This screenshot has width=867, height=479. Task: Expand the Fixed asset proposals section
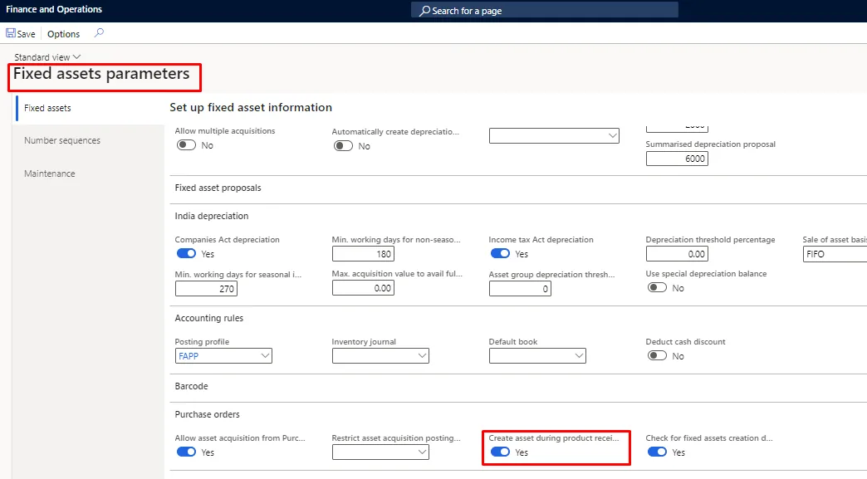tap(218, 188)
